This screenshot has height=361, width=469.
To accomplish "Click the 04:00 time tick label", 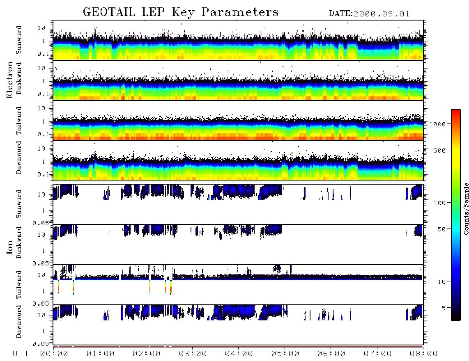I will coord(239,354).
